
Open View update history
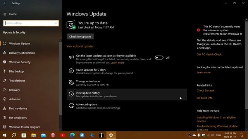coord(127,94)
